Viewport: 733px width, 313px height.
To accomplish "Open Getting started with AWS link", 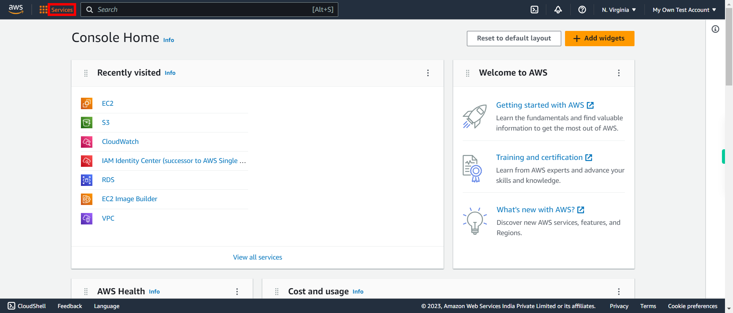I will (545, 105).
